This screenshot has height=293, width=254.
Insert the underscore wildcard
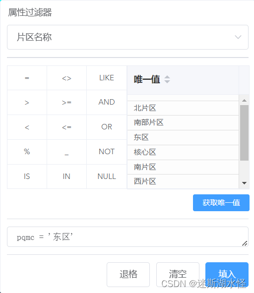click(x=66, y=152)
